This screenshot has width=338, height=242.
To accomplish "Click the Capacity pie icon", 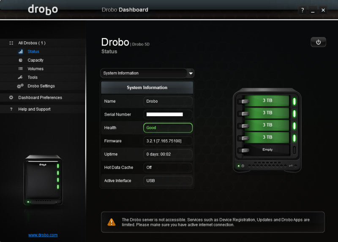I will [20, 60].
